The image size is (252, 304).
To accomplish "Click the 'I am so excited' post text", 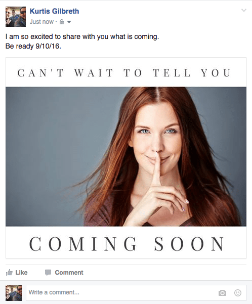I will click(82, 36).
